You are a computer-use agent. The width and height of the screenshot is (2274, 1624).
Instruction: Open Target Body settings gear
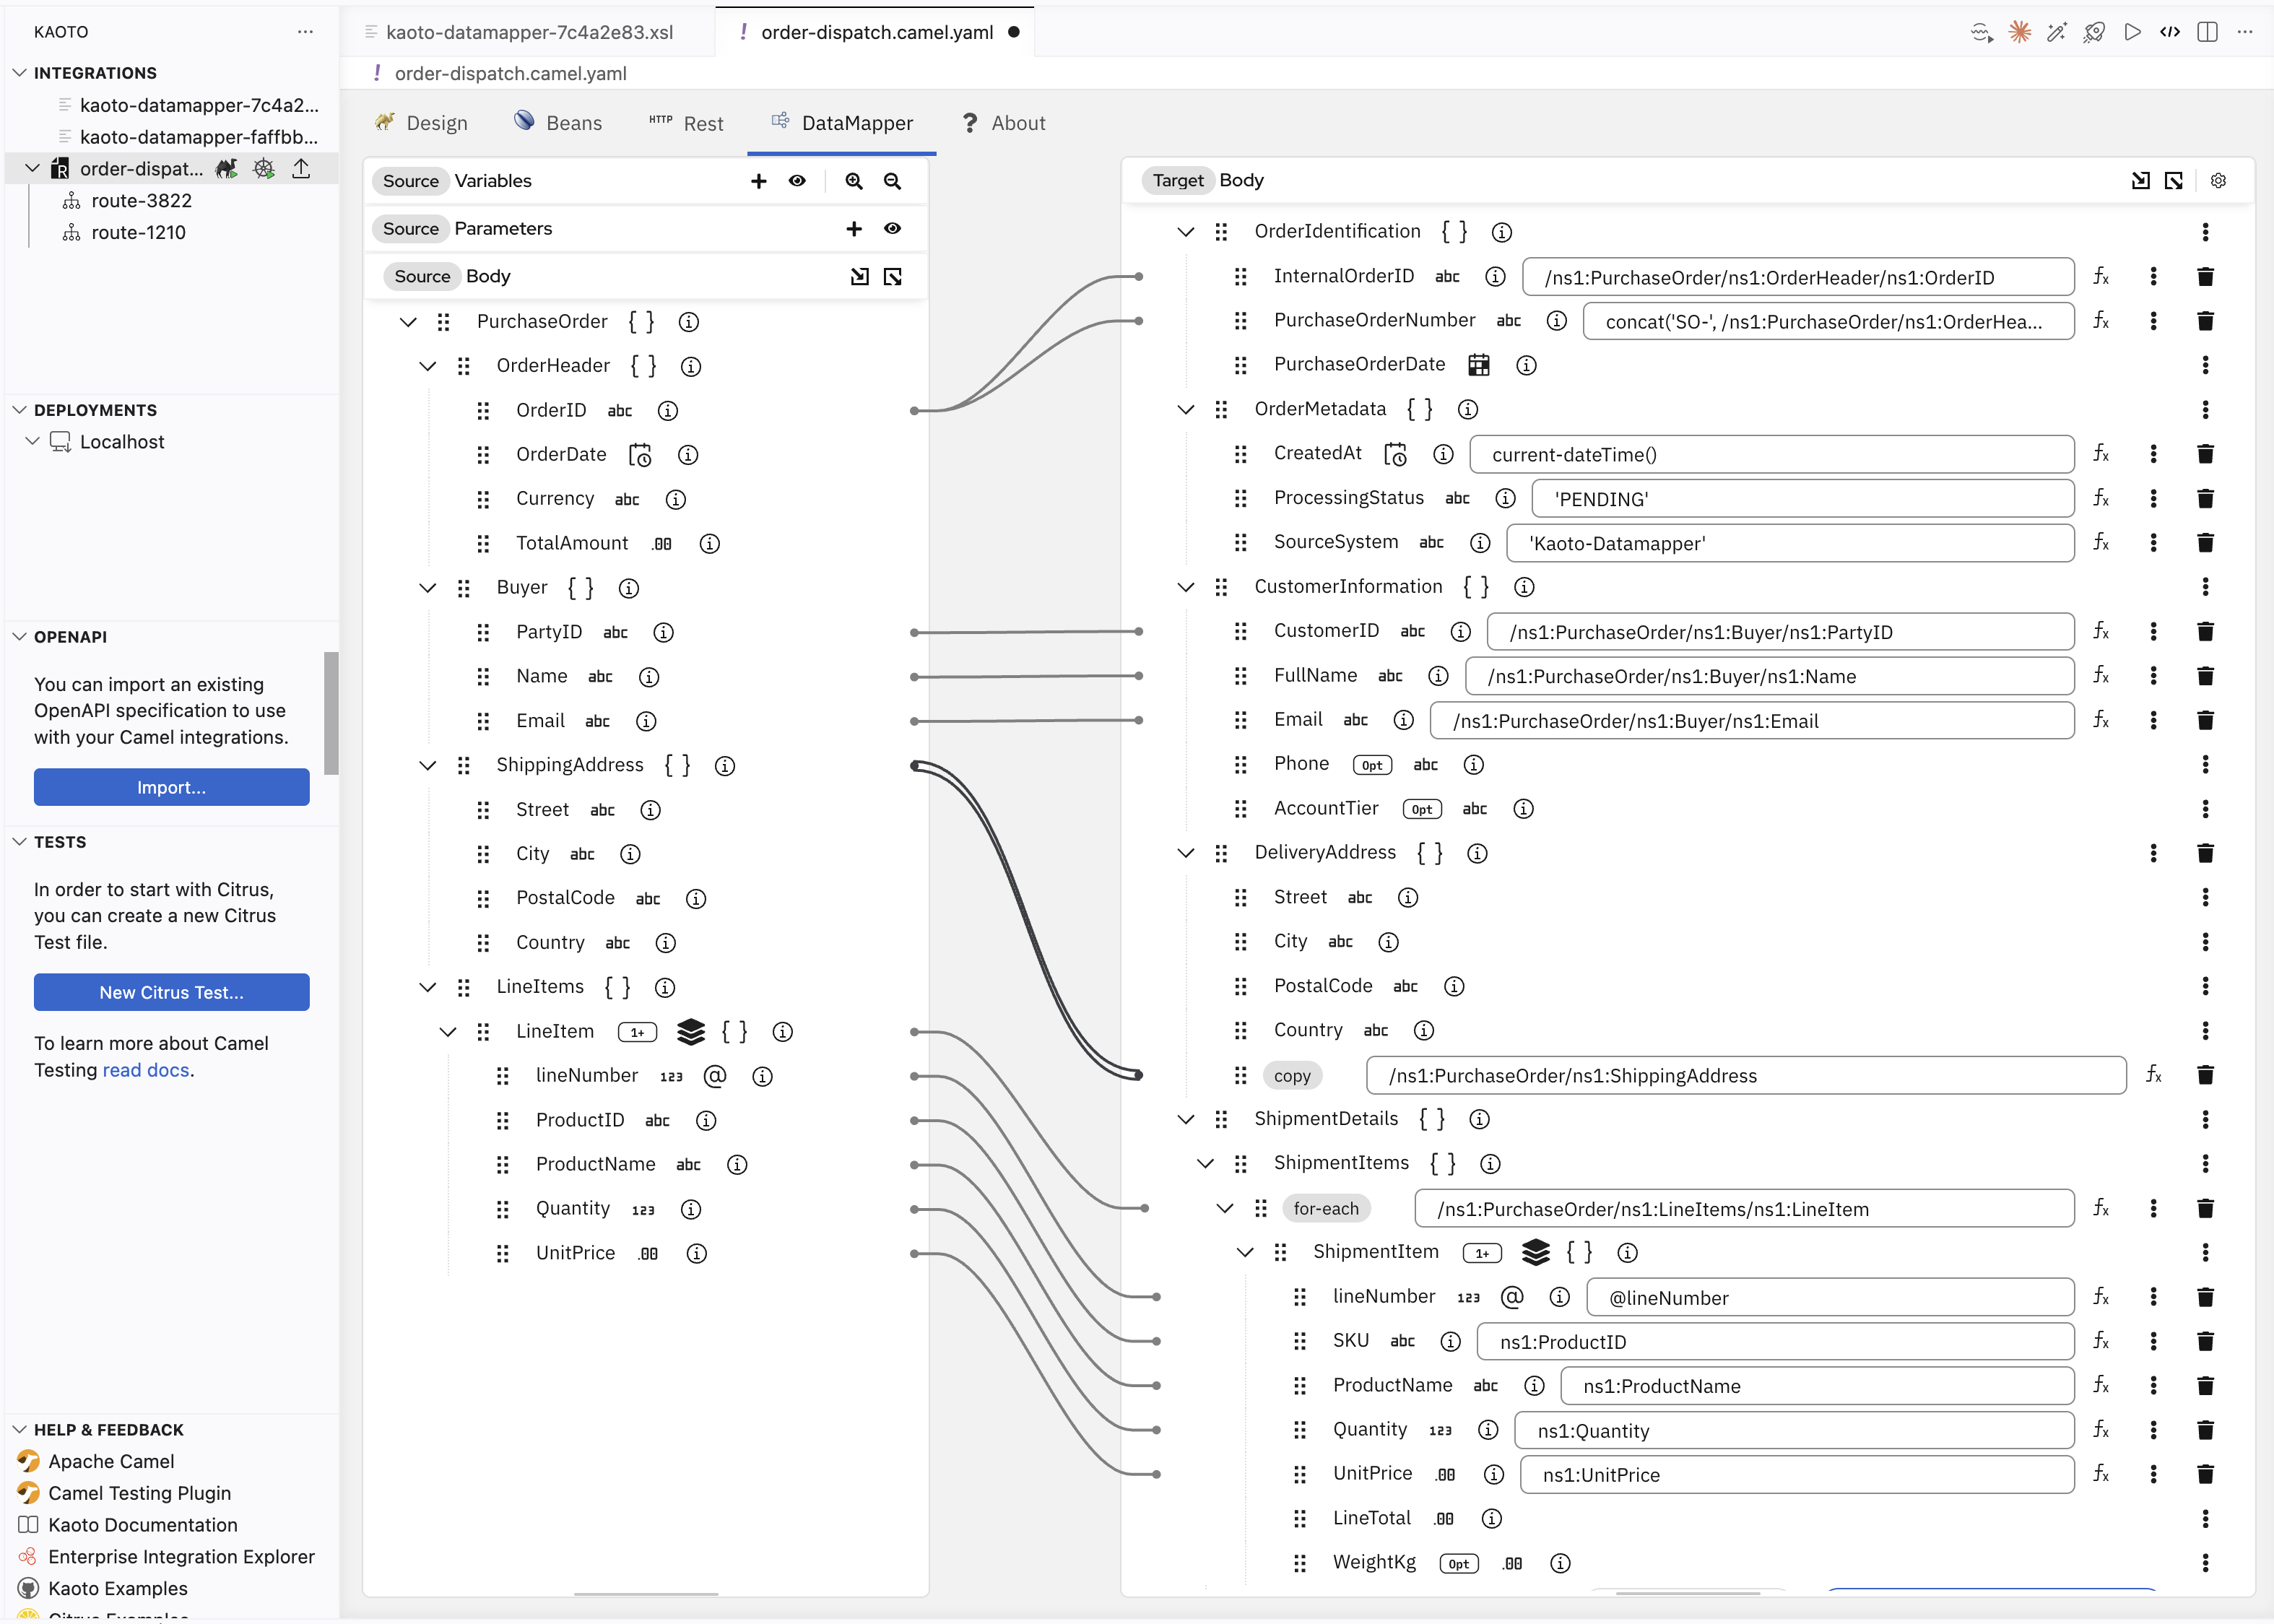click(2218, 181)
